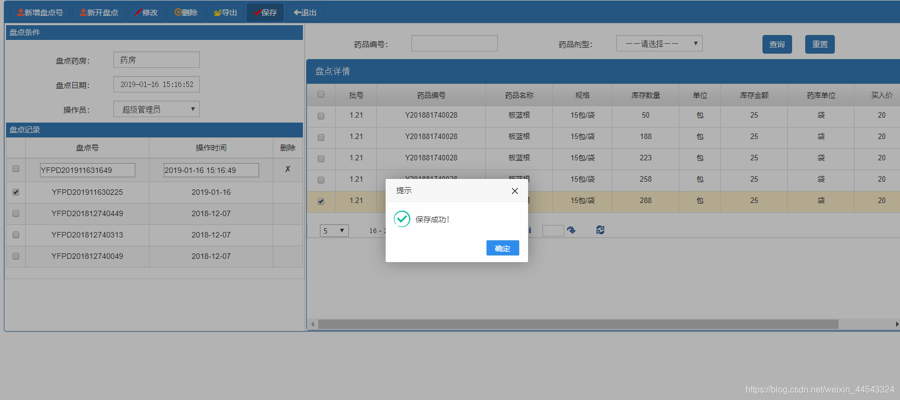The height and width of the screenshot is (400, 900).
Task: Click the left arrow of horizontal scrollbar
Action: coord(312,324)
